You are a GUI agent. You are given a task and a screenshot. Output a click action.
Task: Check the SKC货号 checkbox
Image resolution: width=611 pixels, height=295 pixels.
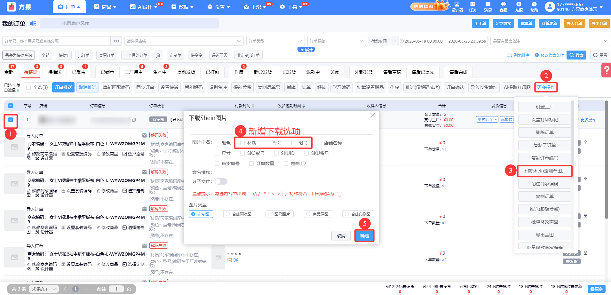click(x=242, y=153)
